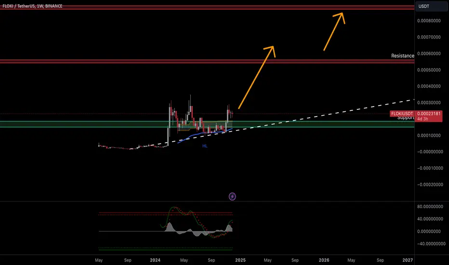Click the 0.00060000 price axis label

(x=429, y=53)
